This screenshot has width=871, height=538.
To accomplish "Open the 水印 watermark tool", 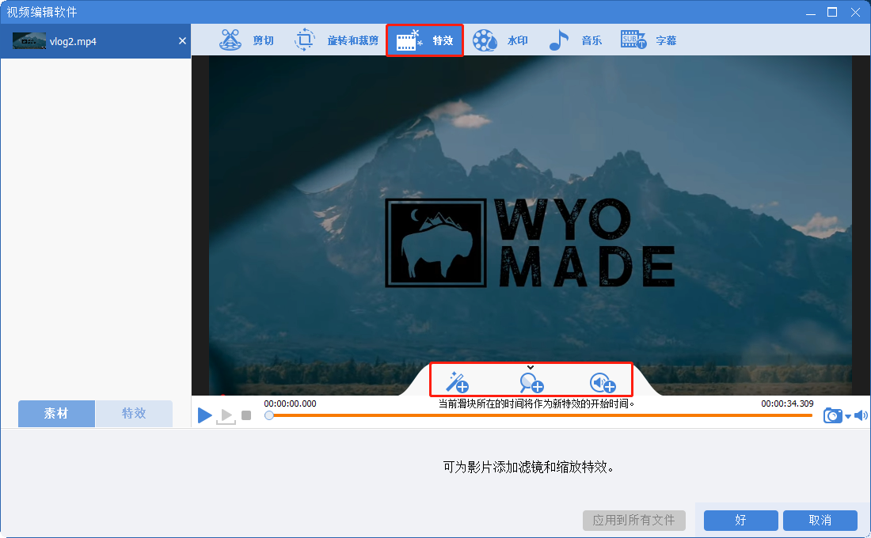I will pyautogui.click(x=500, y=40).
